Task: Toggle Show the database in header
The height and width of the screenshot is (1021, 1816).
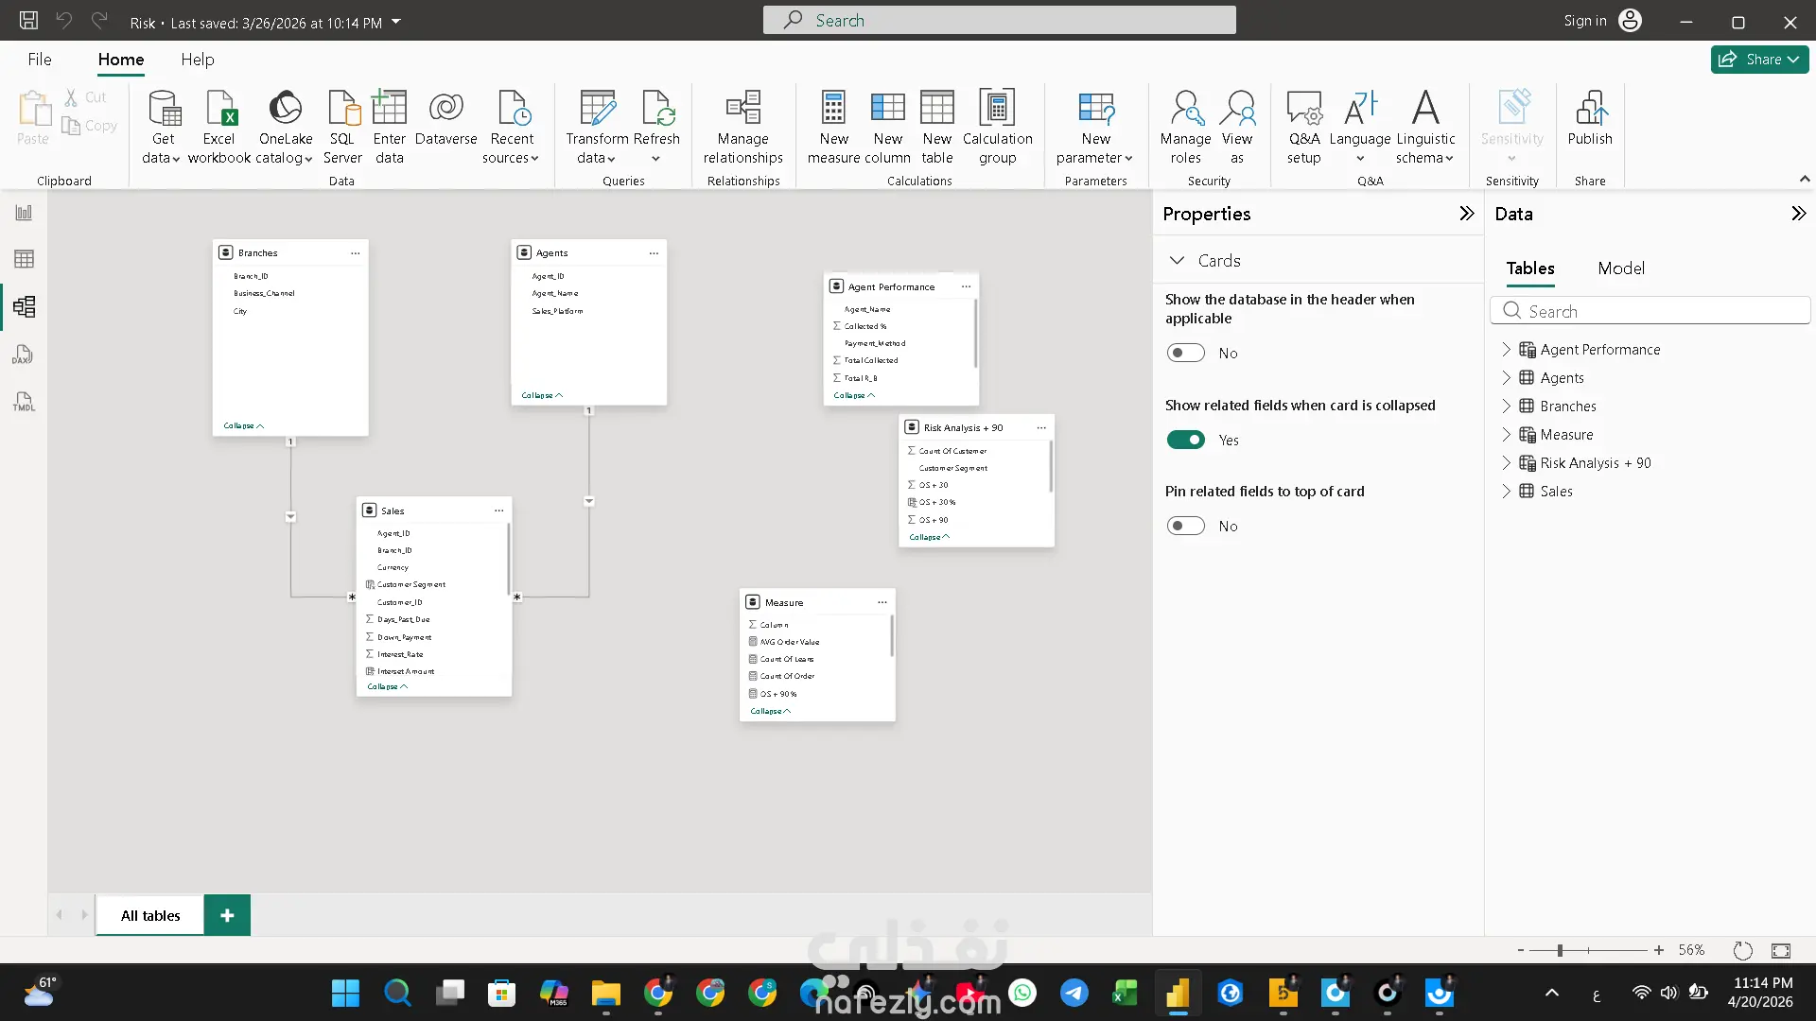Action: click(1185, 353)
